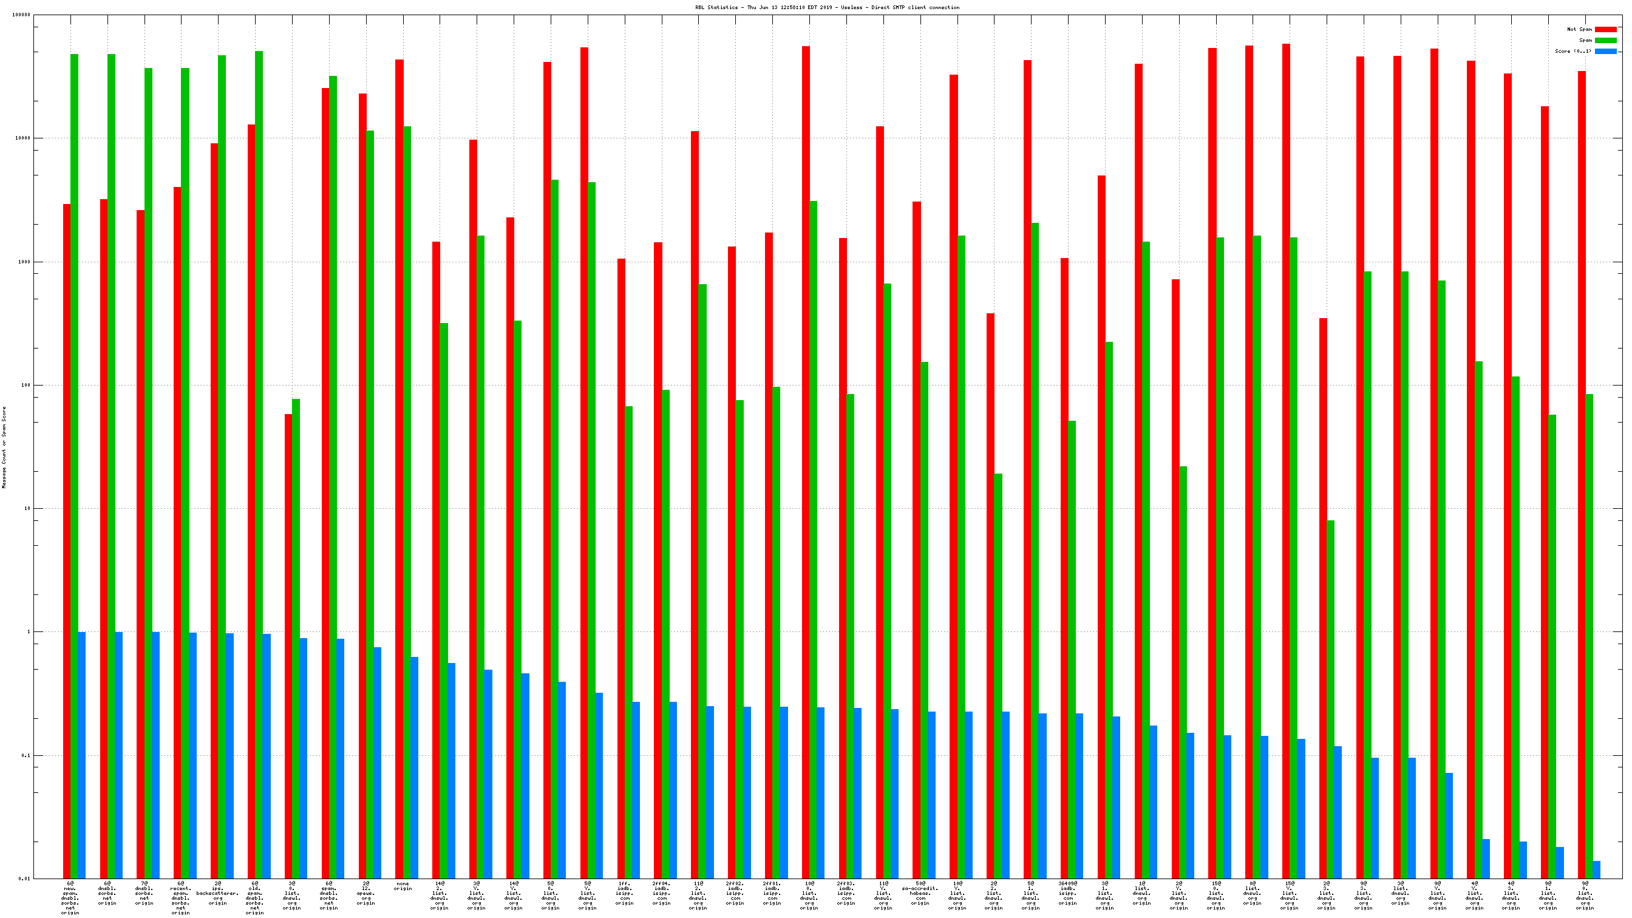The image size is (1632, 918).
Task: Click the apews.org x-axis label
Action: coord(365,892)
